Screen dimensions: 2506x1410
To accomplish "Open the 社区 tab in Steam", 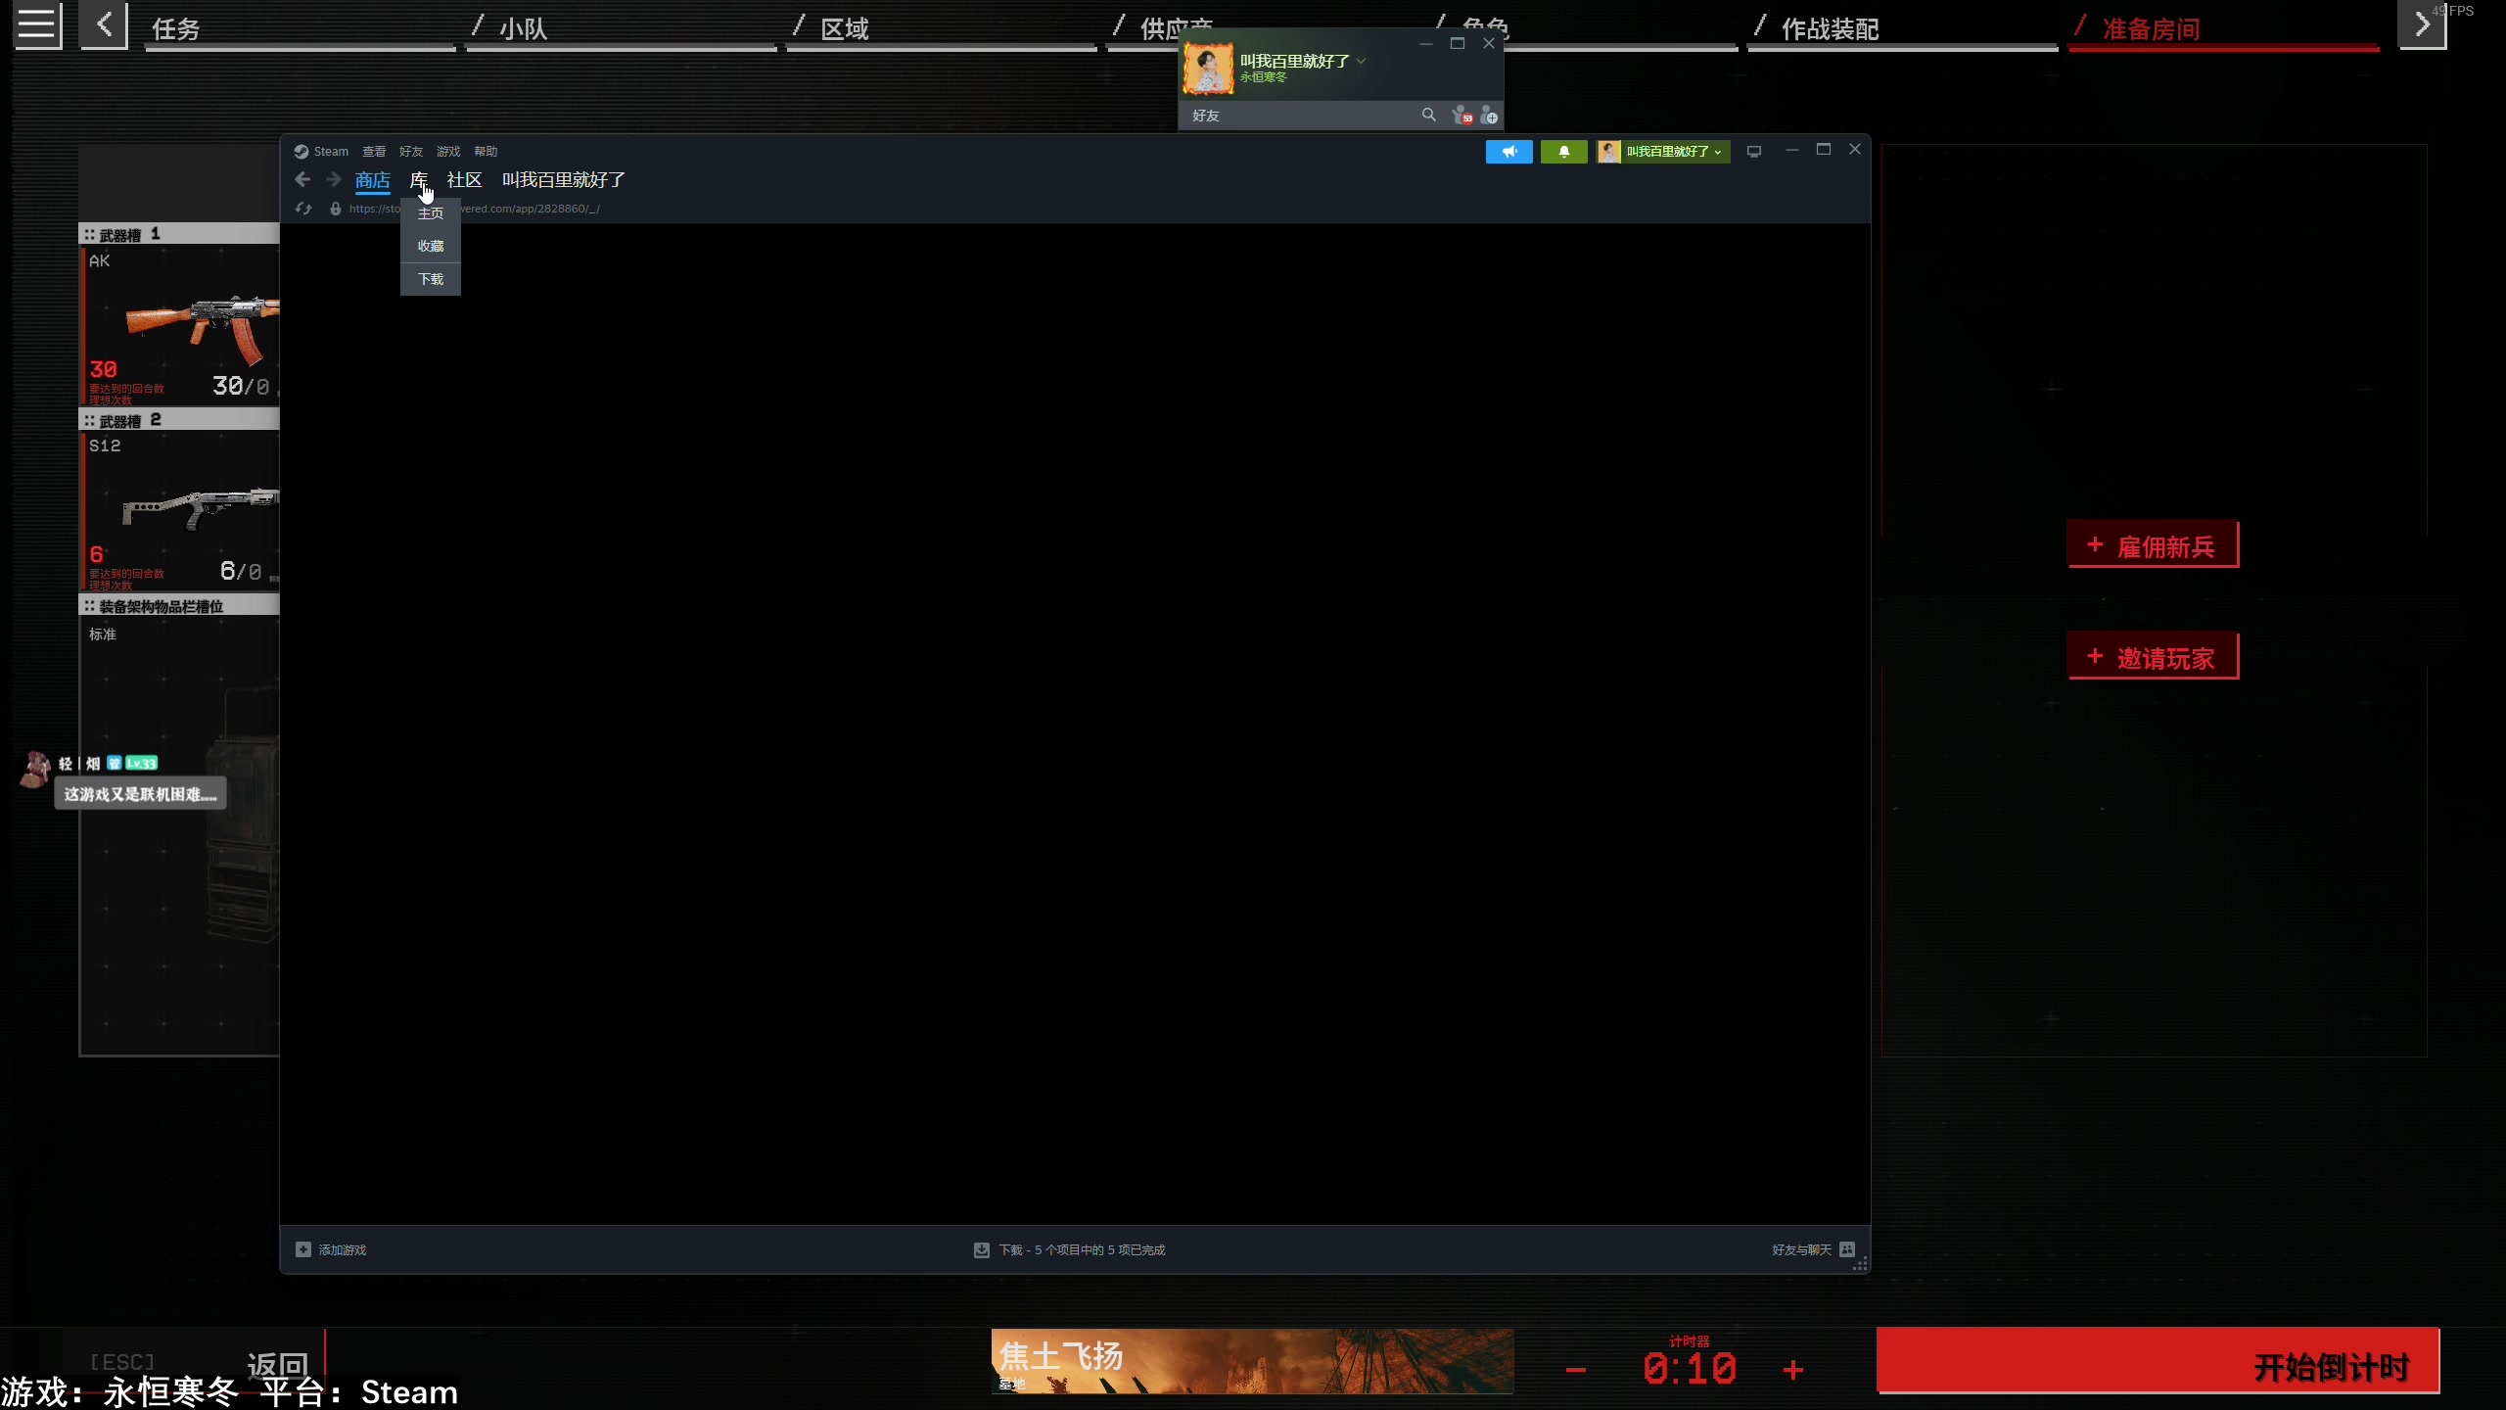I will pos(464,180).
